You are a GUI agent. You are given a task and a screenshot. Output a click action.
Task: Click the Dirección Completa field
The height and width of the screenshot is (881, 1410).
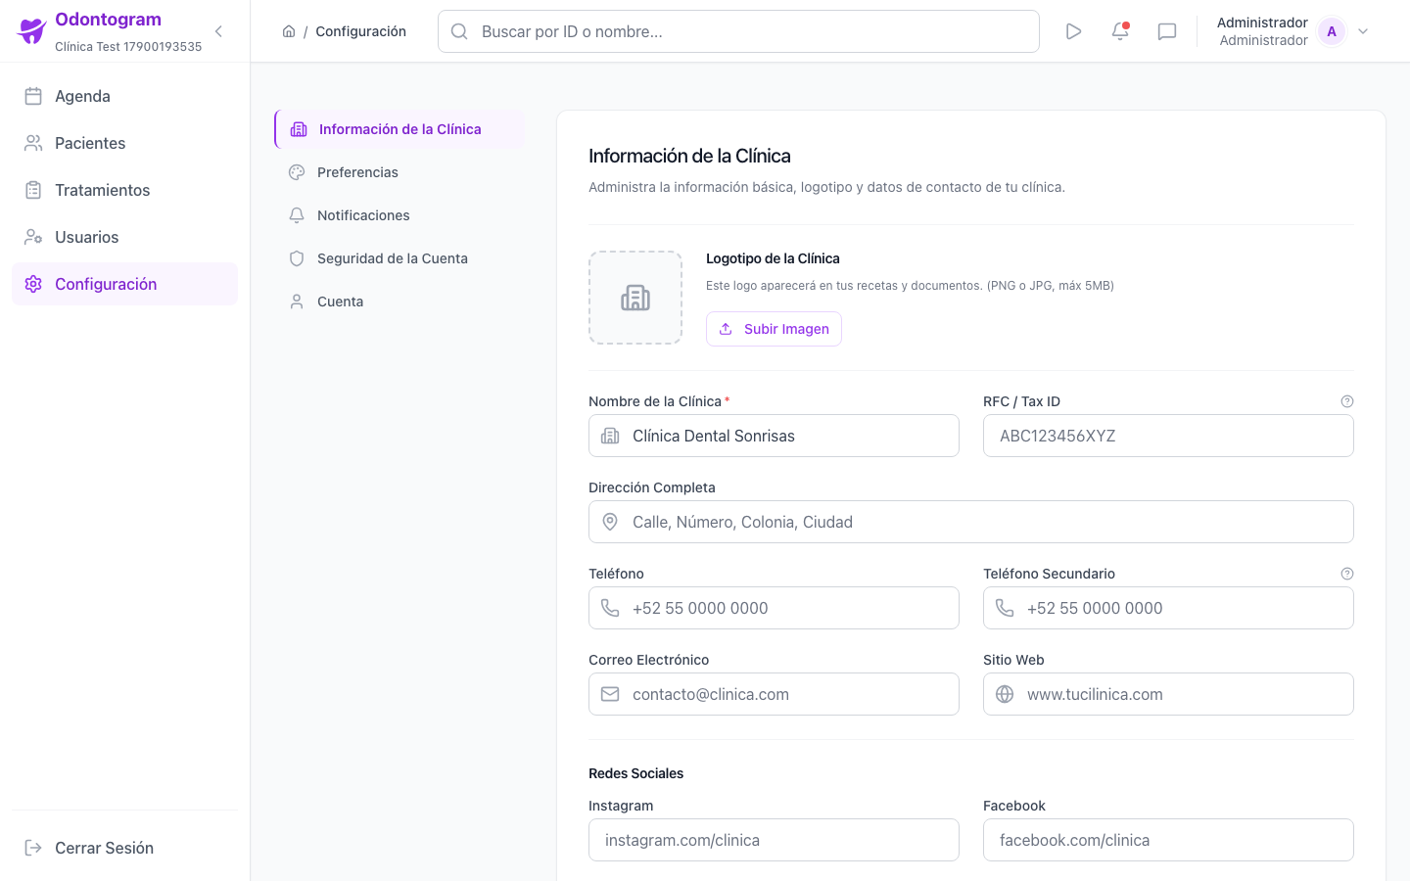point(971,522)
